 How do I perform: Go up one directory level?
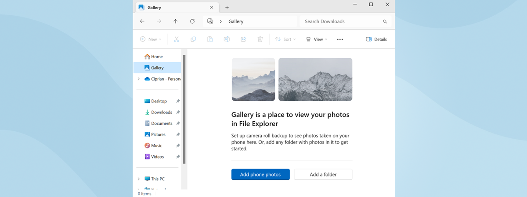point(176,21)
